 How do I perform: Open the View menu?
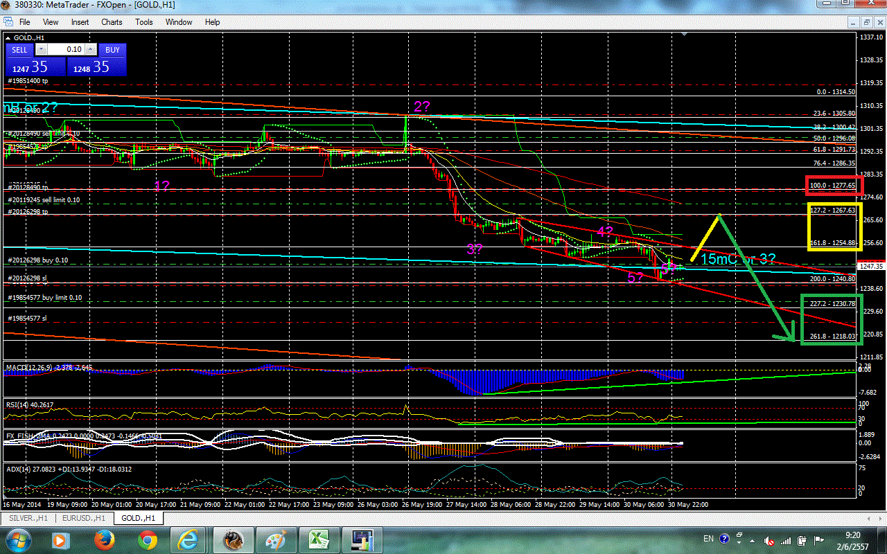point(51,22)
